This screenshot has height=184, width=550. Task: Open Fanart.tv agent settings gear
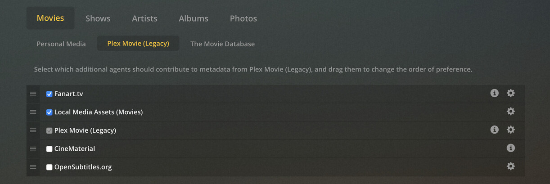click(x=510, y=93)
